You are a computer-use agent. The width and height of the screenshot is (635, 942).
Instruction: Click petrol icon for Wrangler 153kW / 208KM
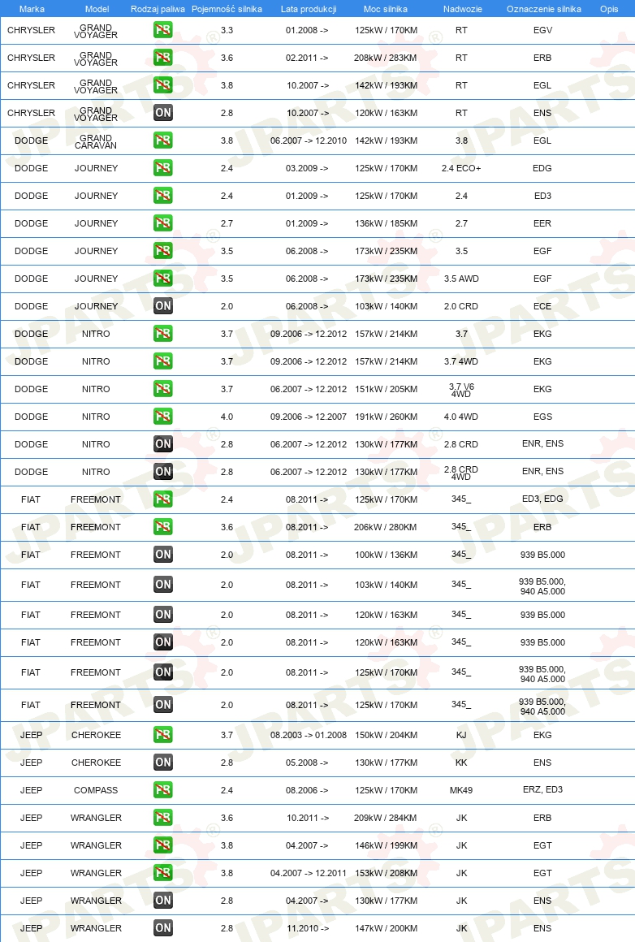click(x=162, y=874)
